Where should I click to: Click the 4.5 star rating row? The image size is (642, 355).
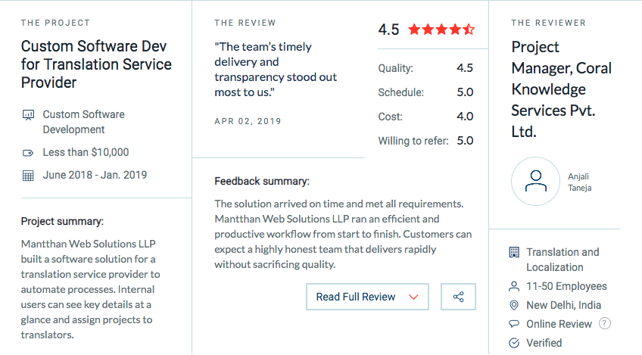point(426,30)
